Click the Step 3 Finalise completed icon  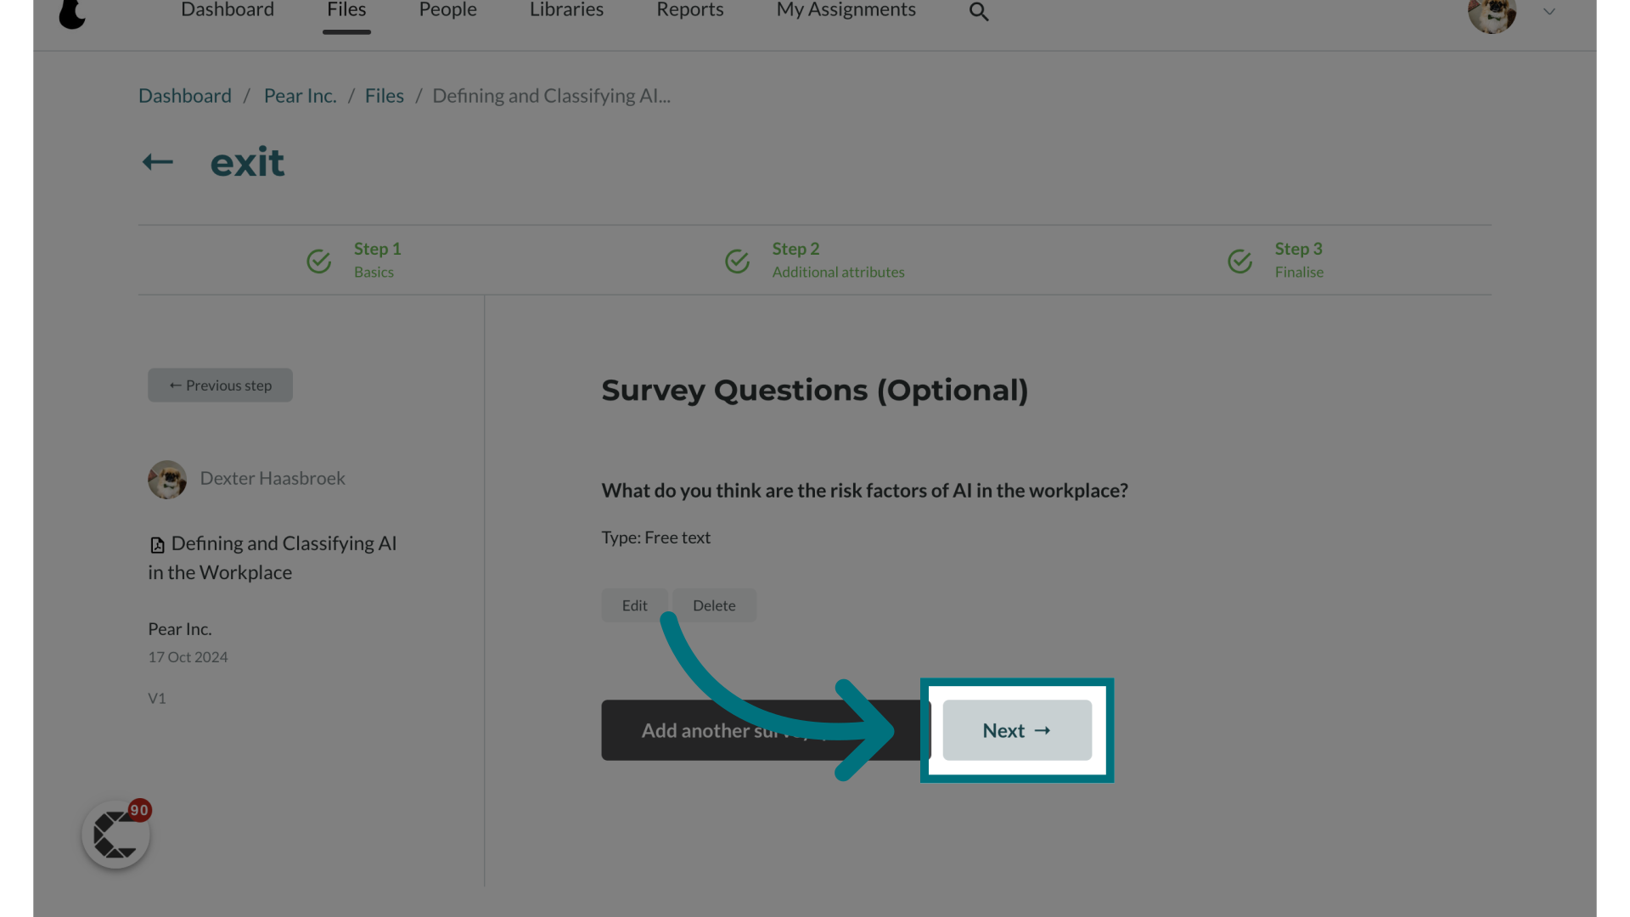click(x=1240, y=260)
